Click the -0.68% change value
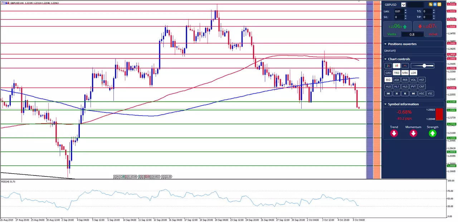The image size is (458, 222). click(404, 112)
